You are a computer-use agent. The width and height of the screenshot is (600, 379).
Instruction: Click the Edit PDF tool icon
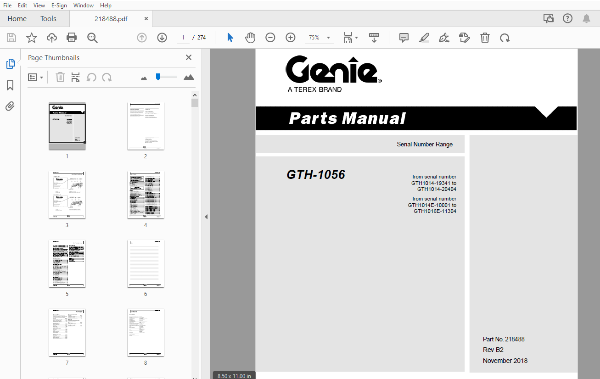tap(465, 38)
